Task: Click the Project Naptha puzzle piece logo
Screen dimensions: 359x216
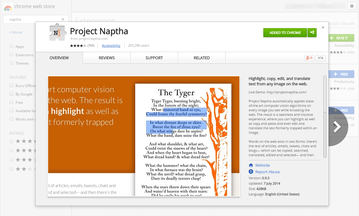Action: click(57, 33)
